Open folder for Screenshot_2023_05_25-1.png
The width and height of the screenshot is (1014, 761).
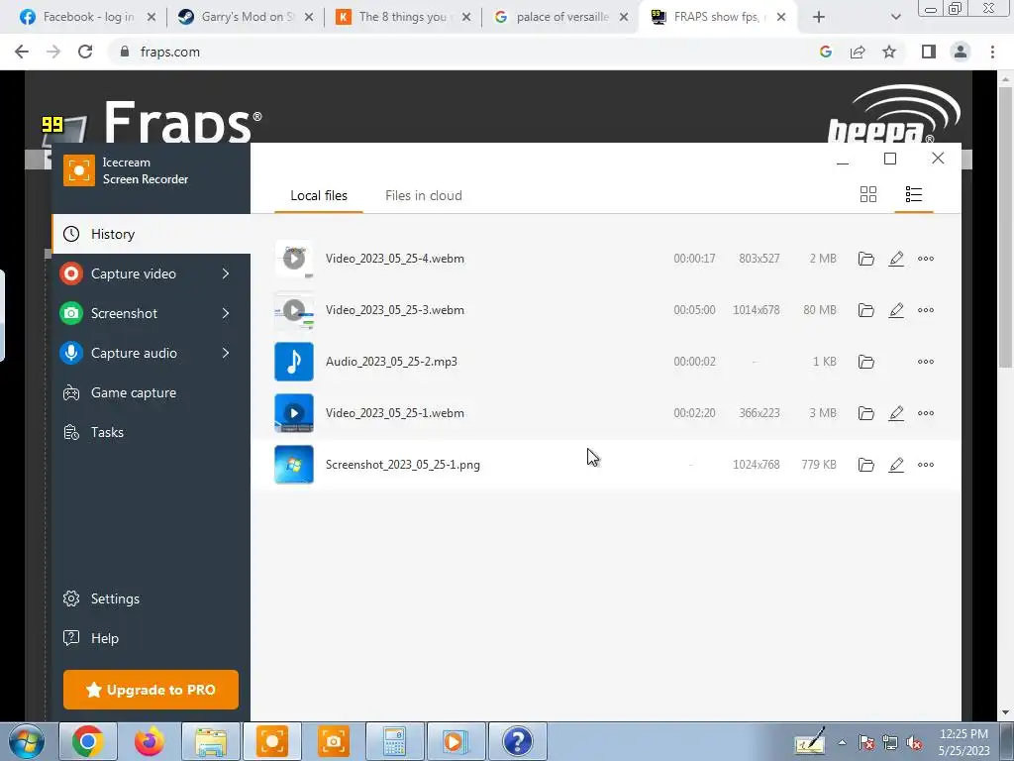point(865,465)
